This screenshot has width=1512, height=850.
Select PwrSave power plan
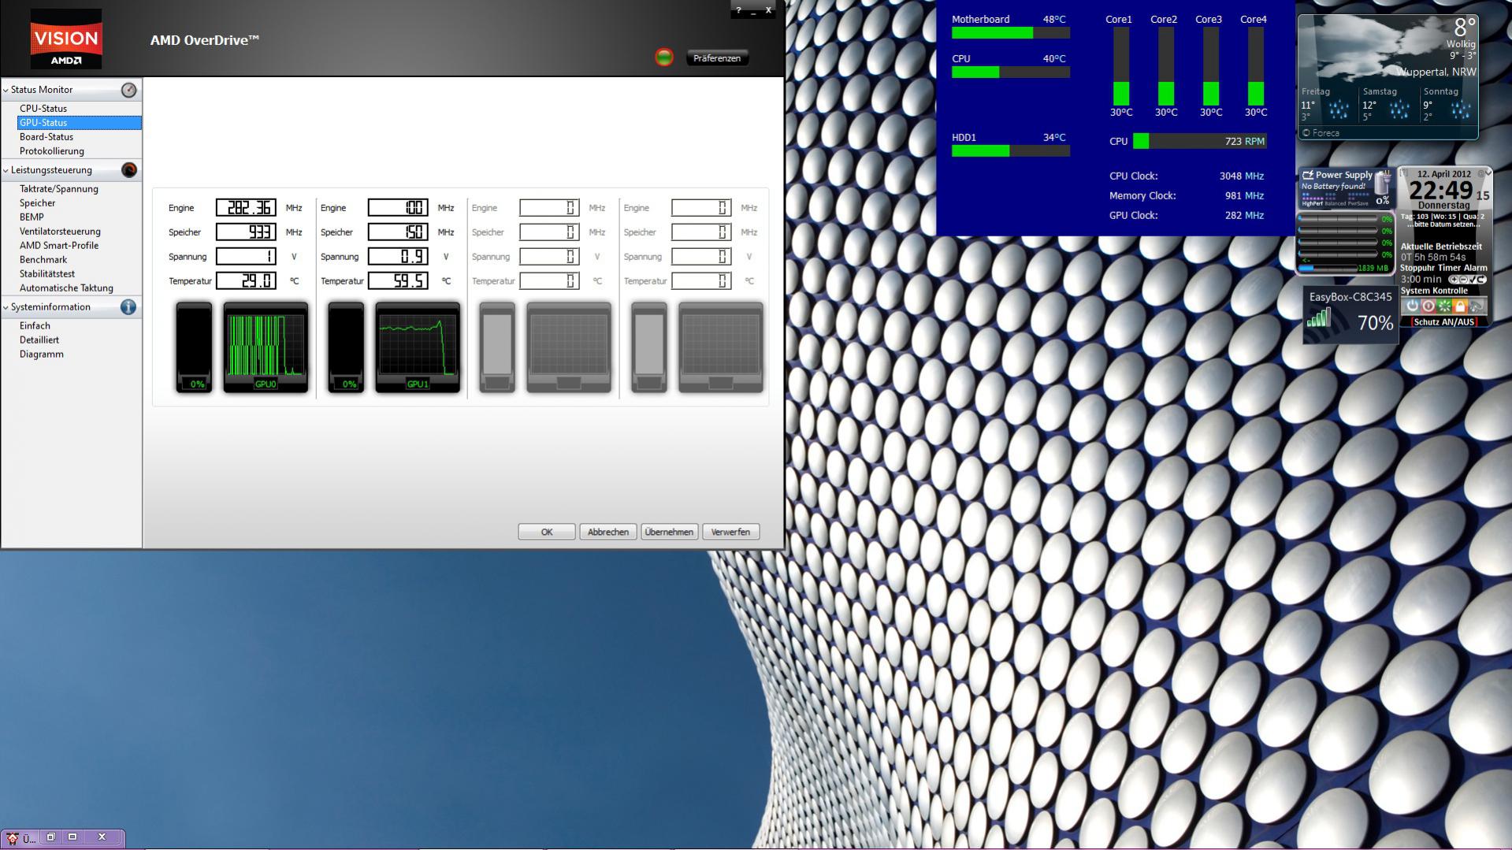pyautogui.click(x=1358, y=204)
